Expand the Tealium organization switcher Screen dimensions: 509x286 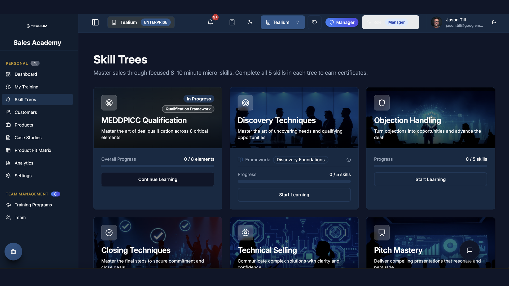283,22
